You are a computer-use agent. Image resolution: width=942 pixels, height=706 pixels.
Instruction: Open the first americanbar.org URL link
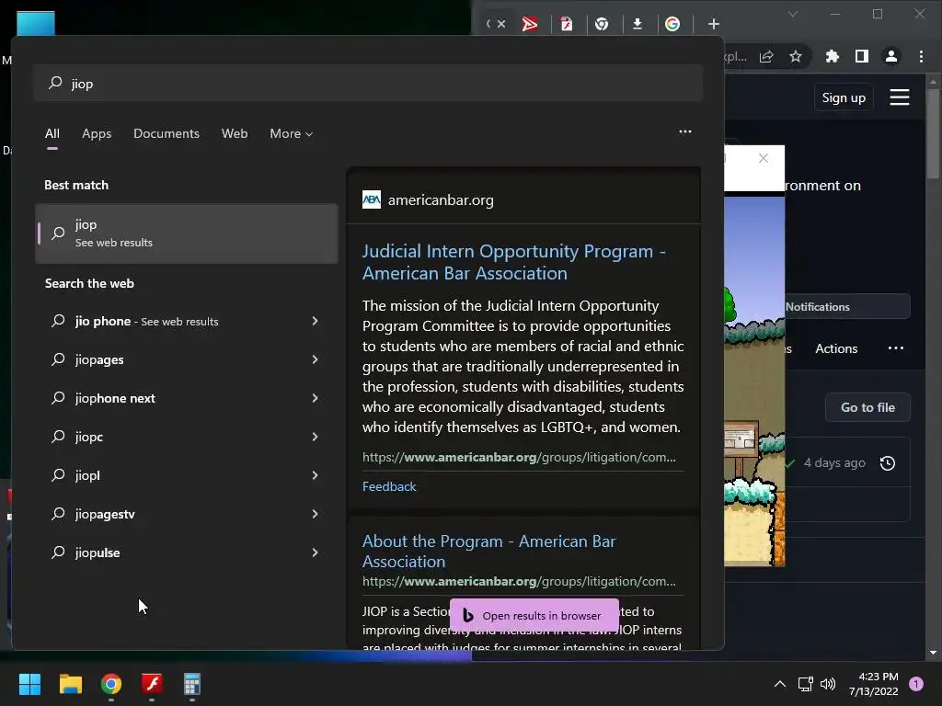click(519, 458)
